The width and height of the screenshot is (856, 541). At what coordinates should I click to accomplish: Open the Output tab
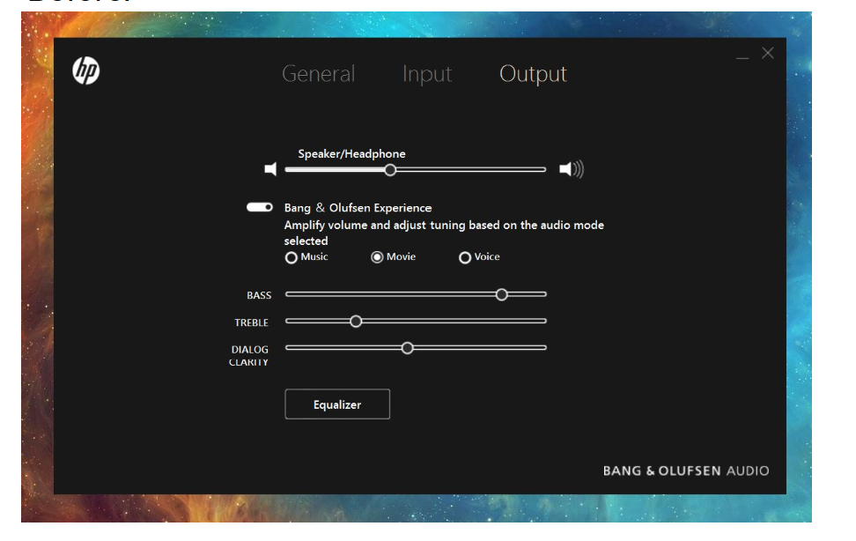[x=533, y=74]
